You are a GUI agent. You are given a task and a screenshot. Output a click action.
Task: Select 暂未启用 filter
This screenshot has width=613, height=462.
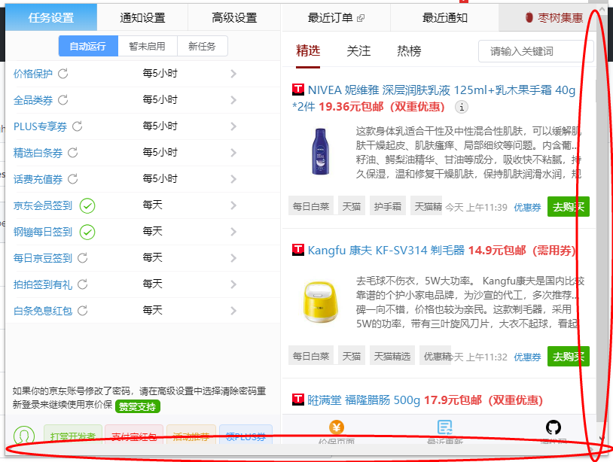click(148, 46)
